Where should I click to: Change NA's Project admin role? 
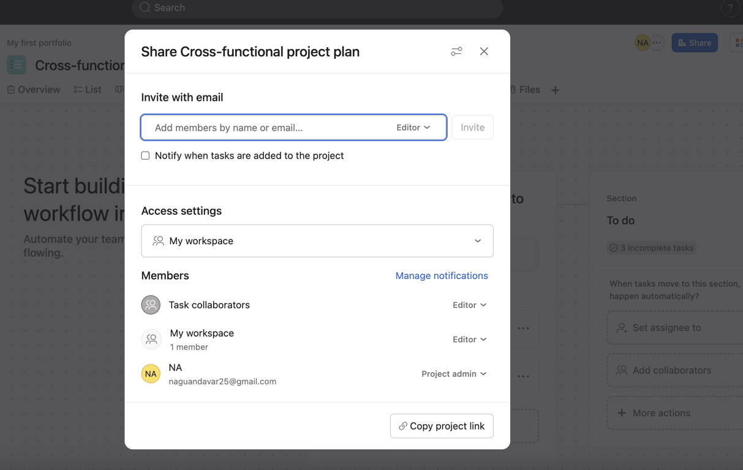pyautogui.click(x=454, y=374)
